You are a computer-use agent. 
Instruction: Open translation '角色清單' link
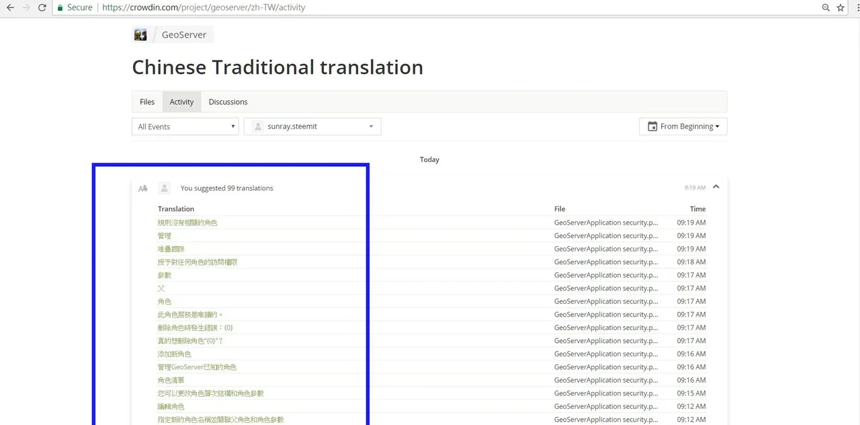171,380
